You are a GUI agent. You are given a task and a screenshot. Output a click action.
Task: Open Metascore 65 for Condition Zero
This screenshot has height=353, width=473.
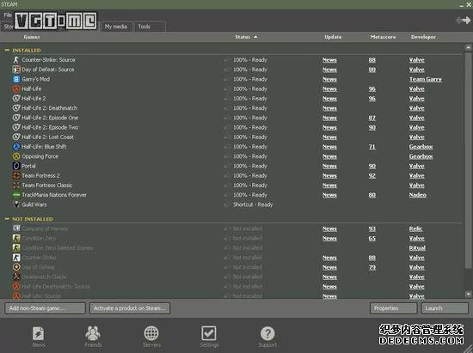372,238
